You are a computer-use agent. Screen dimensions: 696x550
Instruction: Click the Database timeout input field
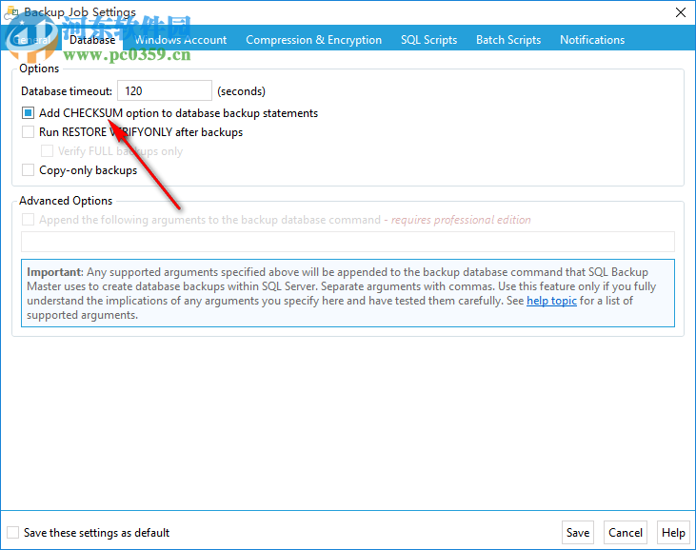[x=165, y=91]
